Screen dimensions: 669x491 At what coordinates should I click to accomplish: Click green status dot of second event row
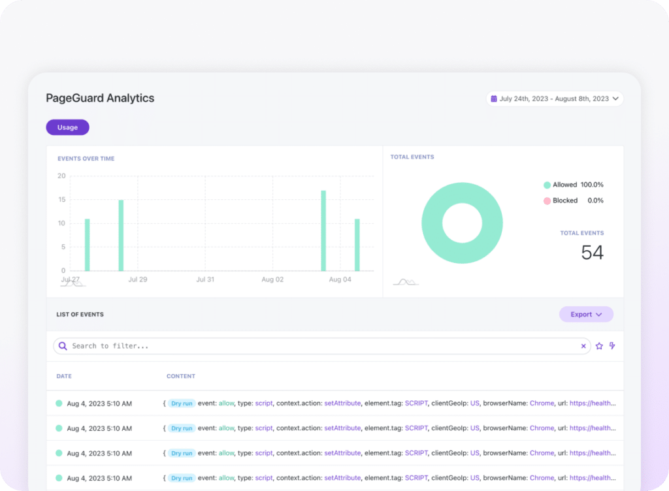(59, 428)
